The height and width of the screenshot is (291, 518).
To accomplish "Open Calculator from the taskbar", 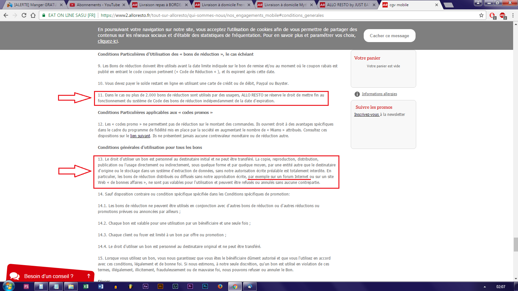I will [x=41, y=286].
